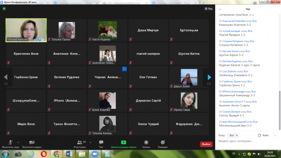Image resolution: width=281 pixels, height=158 pixels.
Task: Show hidden tray icons arrow
Action: point(239,154)
